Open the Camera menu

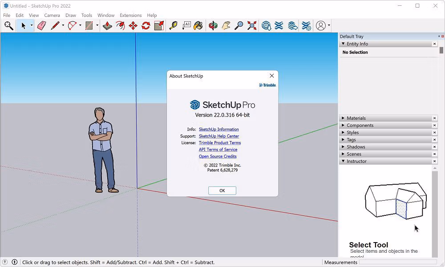point(52,15)
